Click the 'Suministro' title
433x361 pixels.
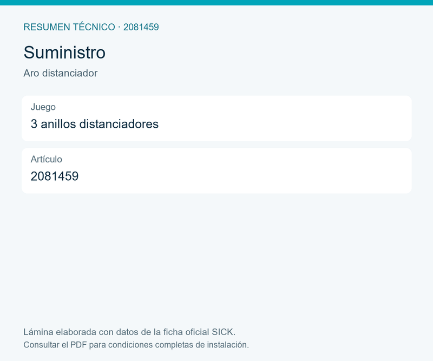pos(64,52)
